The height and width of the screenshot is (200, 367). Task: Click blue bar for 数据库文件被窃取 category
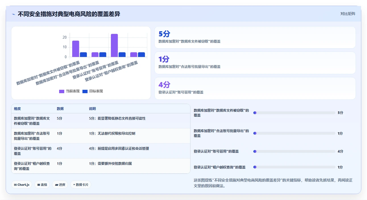click(83, 55)
